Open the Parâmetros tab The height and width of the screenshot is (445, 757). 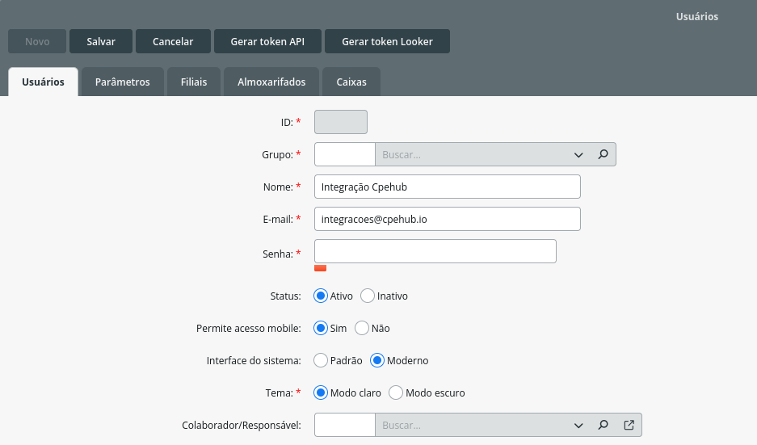123,82
